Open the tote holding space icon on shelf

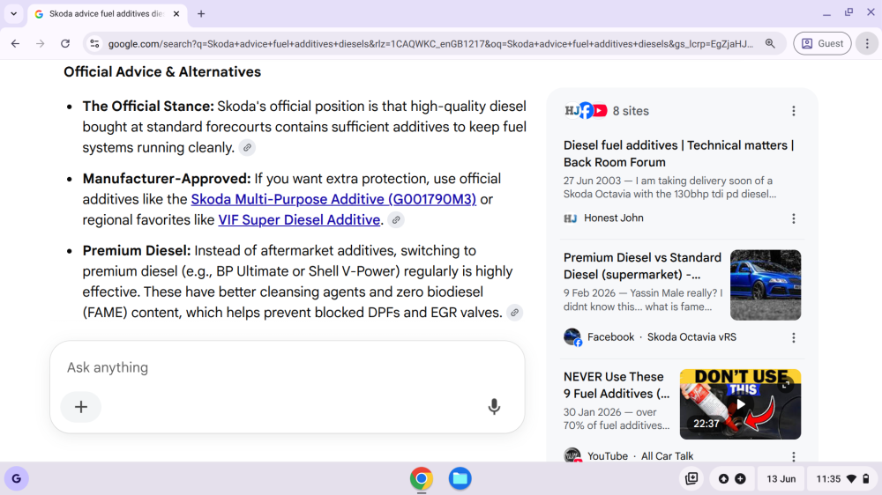691,479
